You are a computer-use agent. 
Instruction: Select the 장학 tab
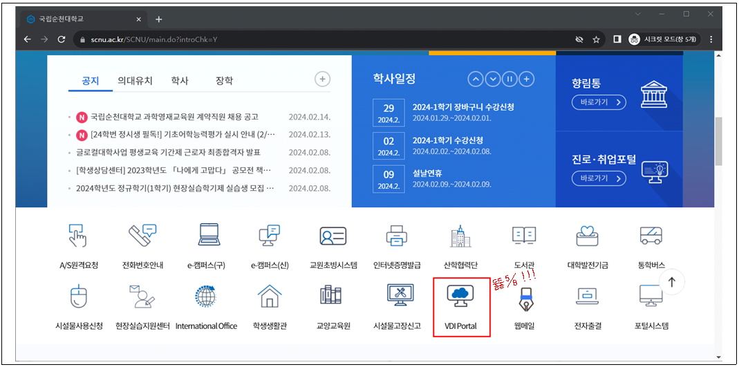(x=224, y=81)
